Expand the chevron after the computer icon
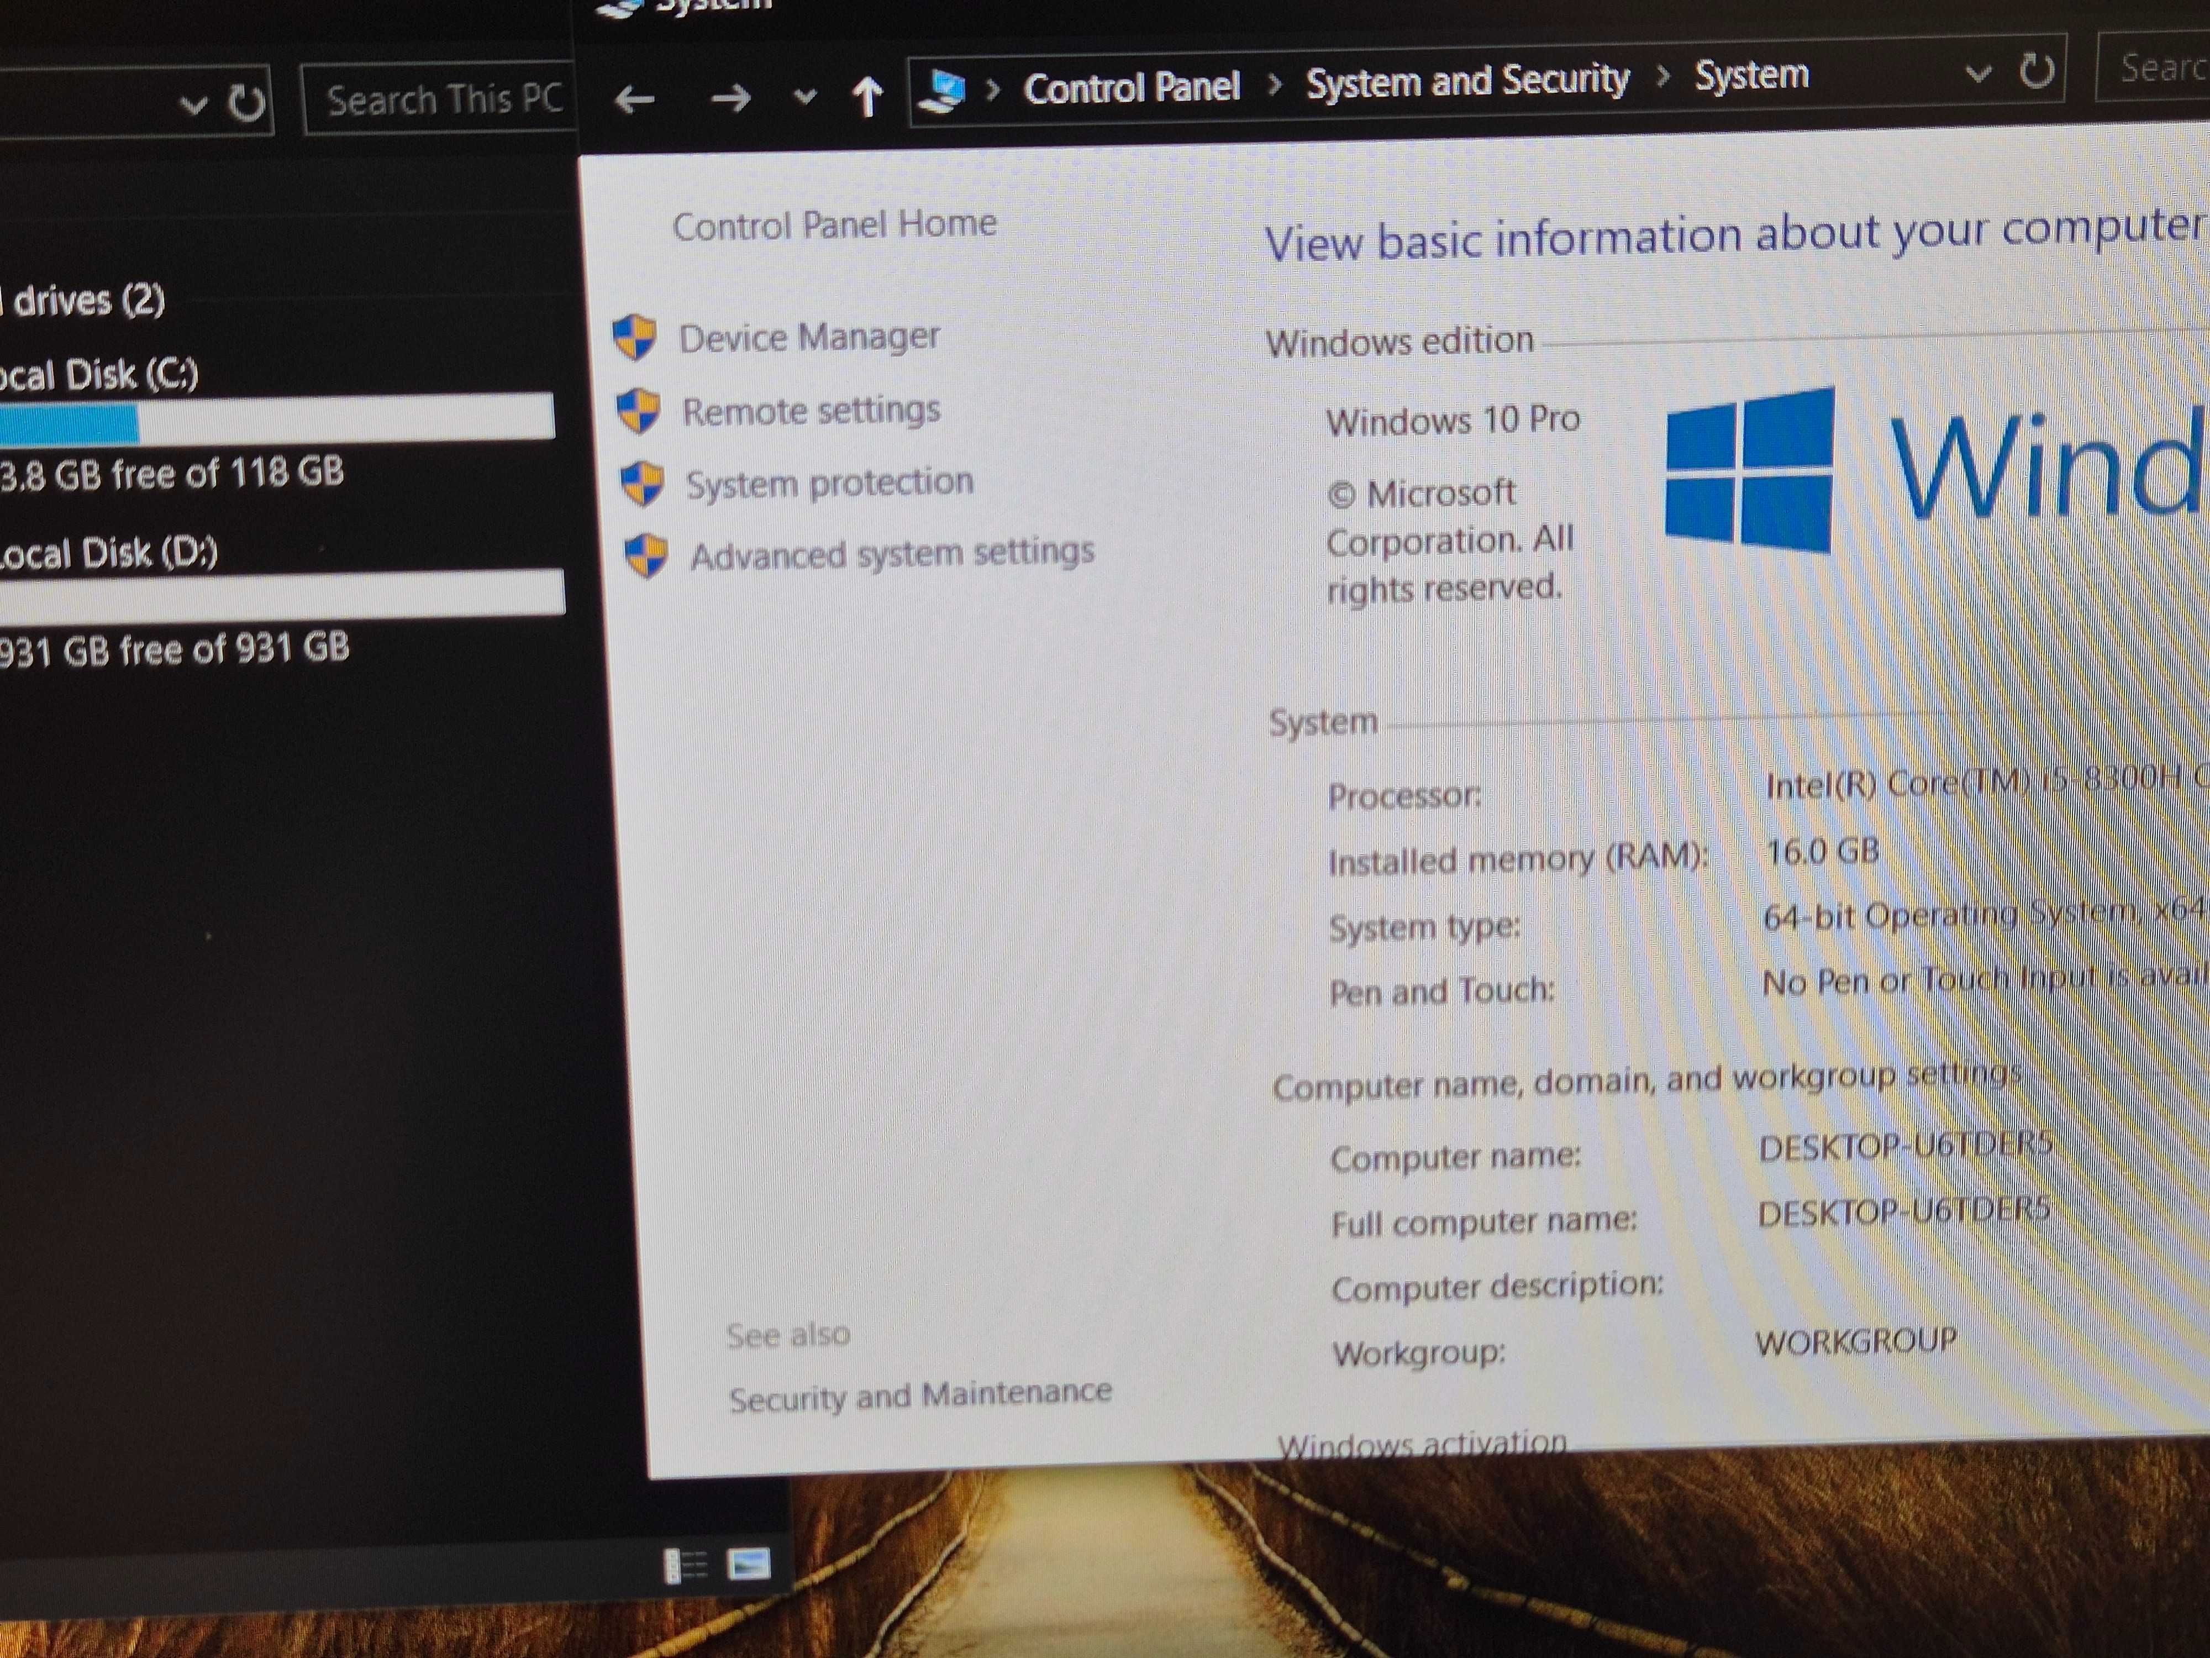This screenshot has height=1658, width=2210. point(993,91)
